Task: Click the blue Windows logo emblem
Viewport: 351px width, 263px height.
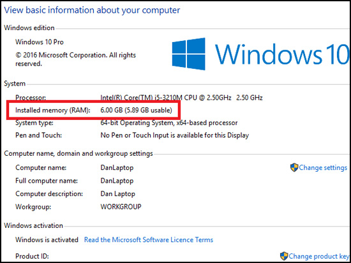Action: point(189,54)
